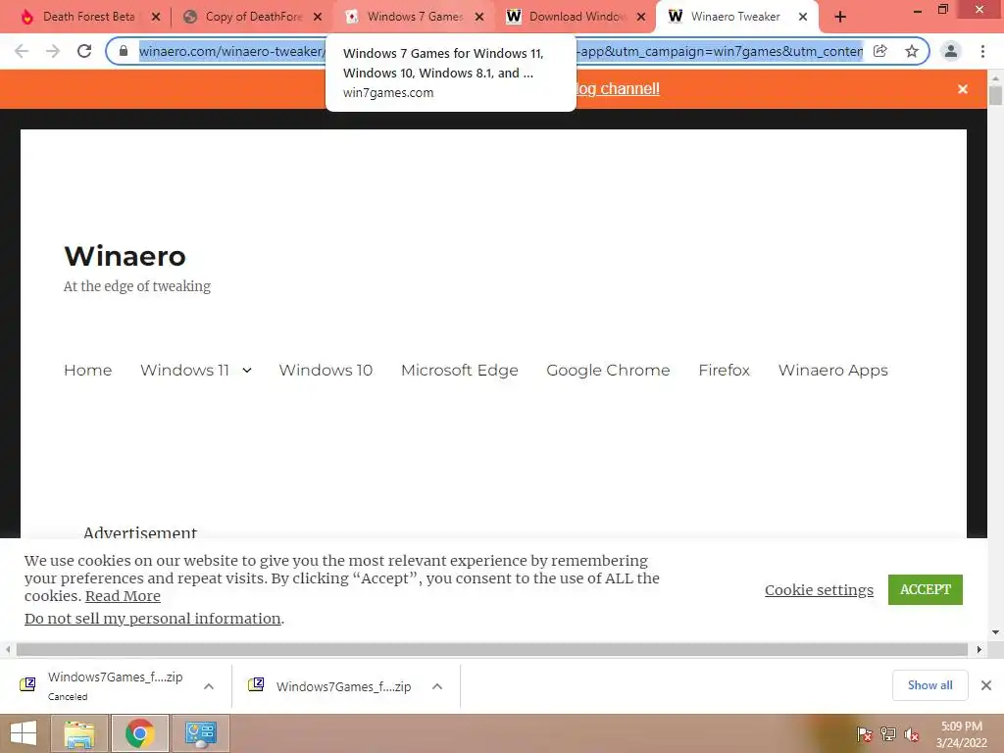Open the Windows Start button
This screenshot has width=1004, height=753.
pyautogui.click(x=24, y=733)
